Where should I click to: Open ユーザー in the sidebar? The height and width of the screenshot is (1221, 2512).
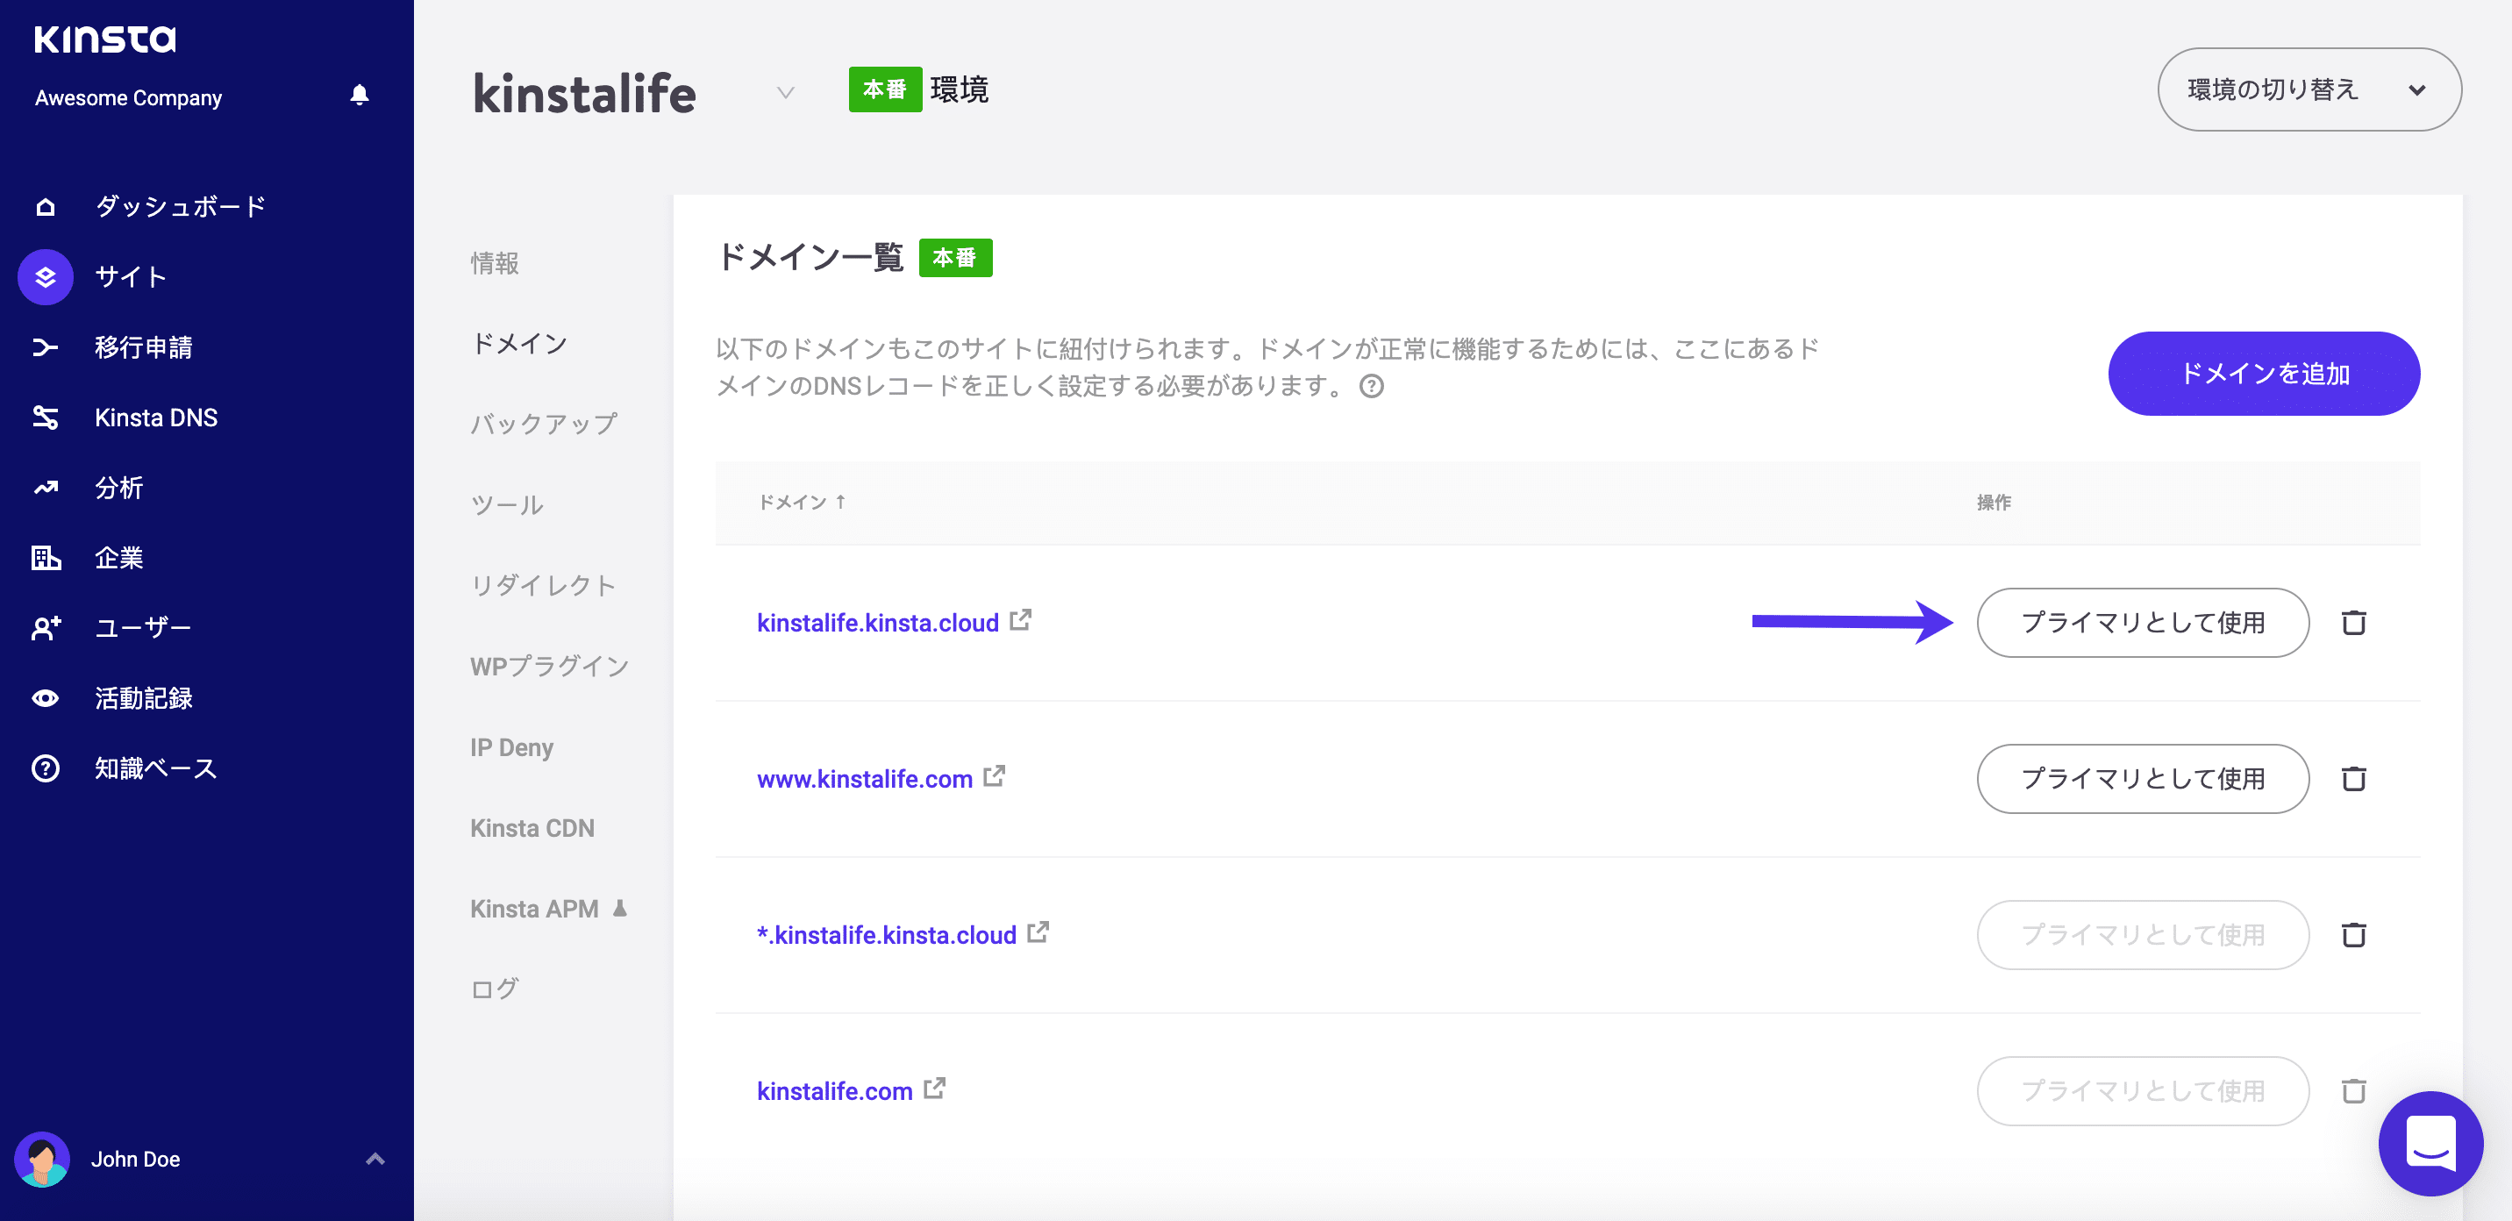143,628
